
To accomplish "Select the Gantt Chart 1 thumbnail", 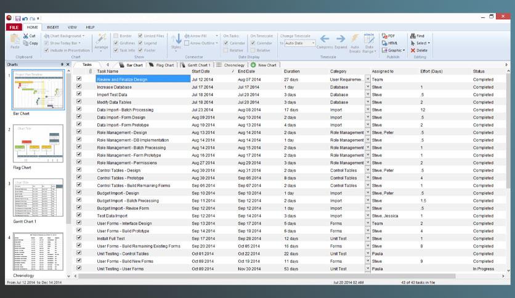I will point(38,198).
